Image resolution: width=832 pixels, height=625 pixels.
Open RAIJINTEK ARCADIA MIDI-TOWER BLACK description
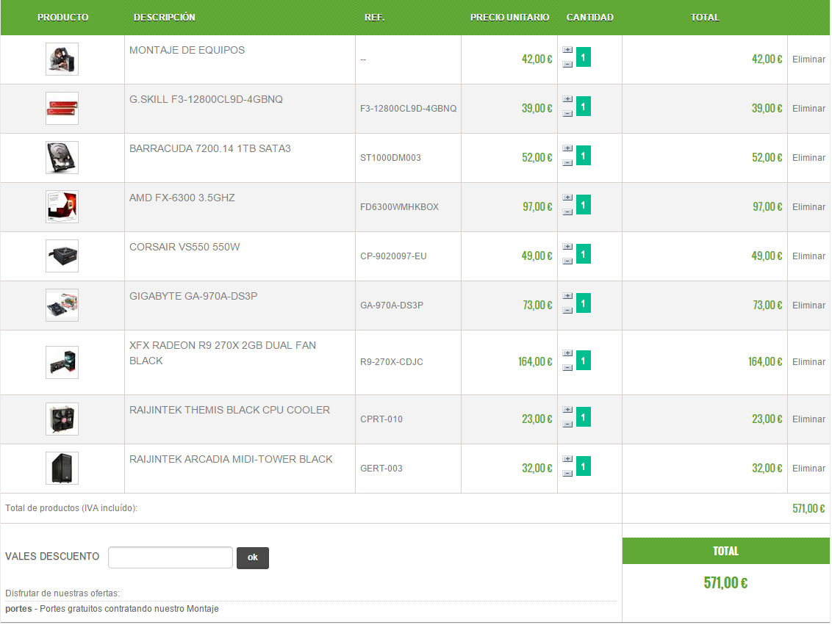click(231, 460)
